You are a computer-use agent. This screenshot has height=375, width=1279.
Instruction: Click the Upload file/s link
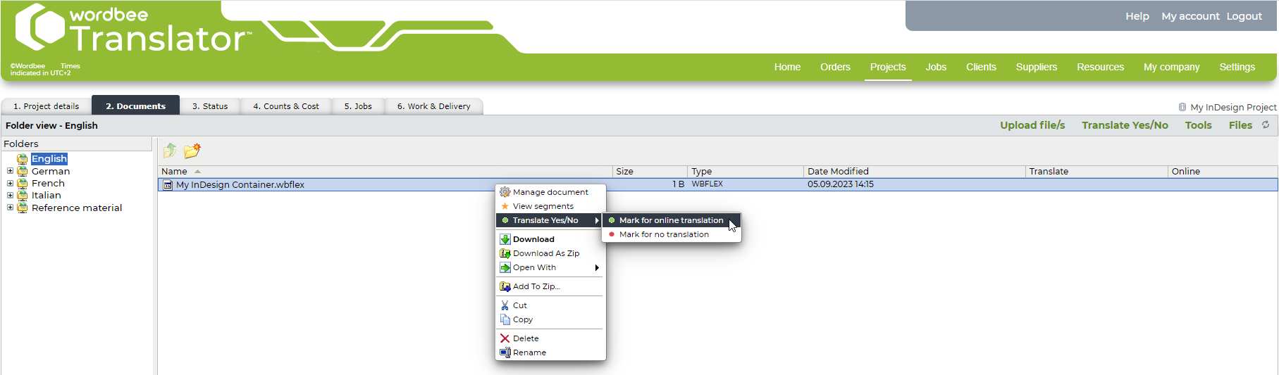click(x=1032, y=125)
